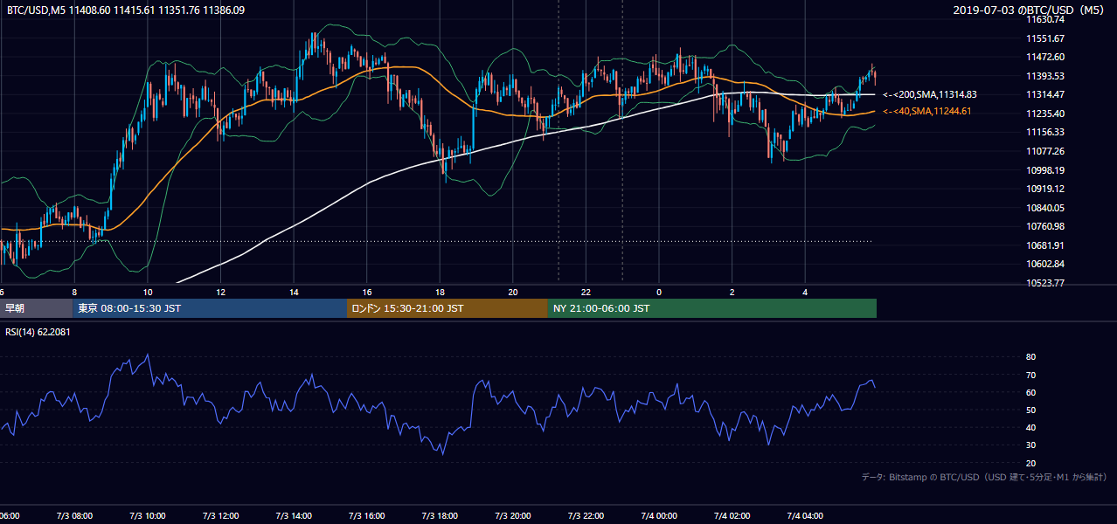Image resolution: width=1117 pixels, height=524 pixels.
Task: Select the 早朝 session bar
Action: [x=36, y=308]
